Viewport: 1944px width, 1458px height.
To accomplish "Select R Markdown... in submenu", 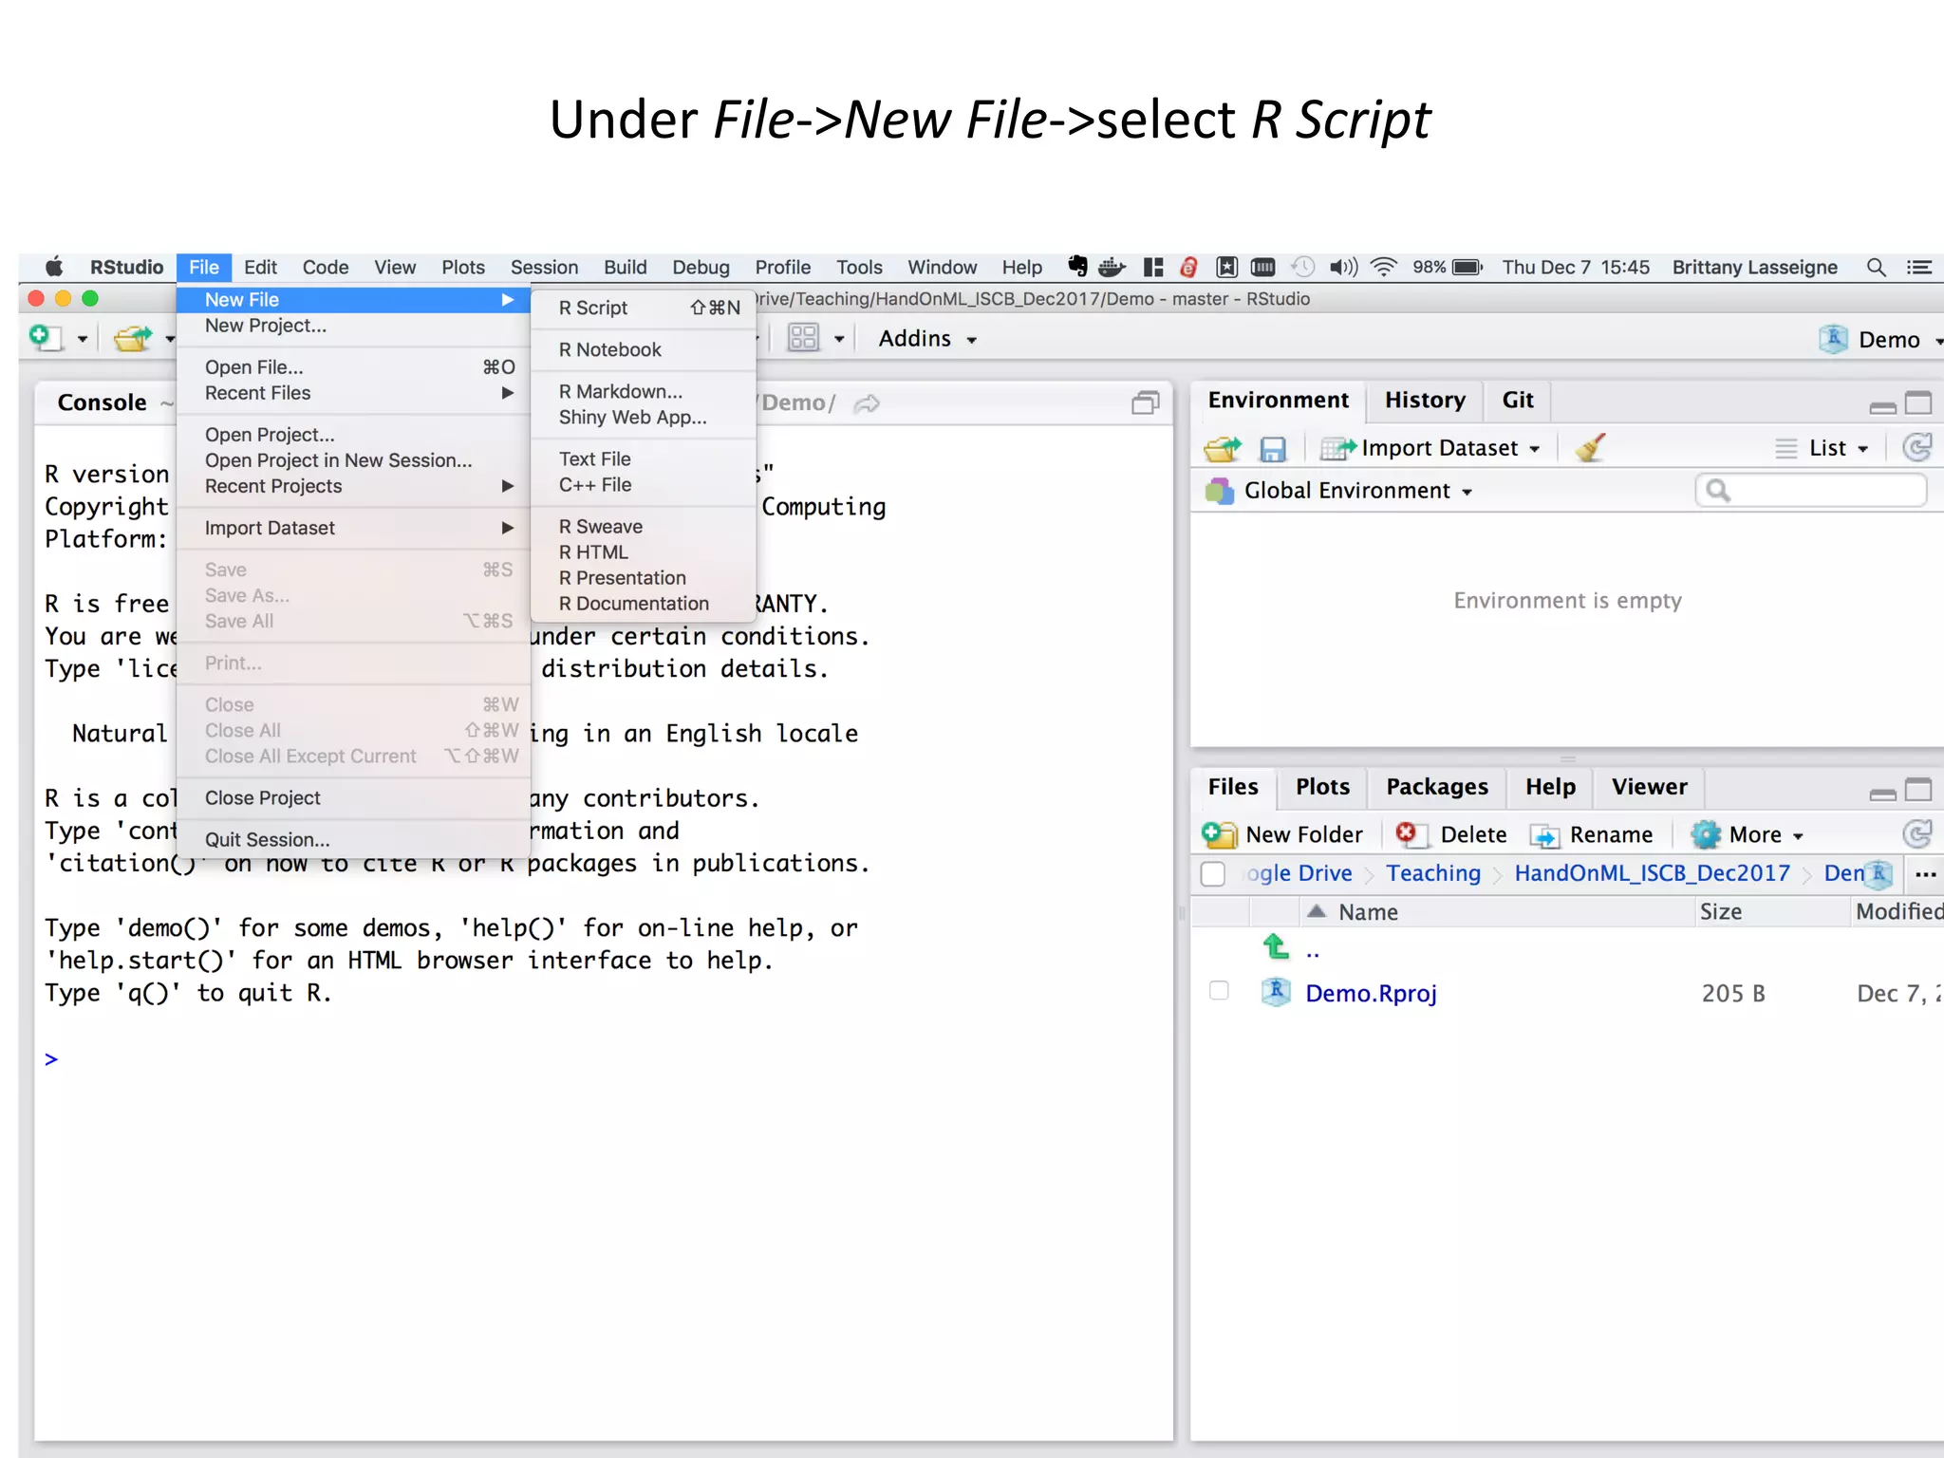I will tap(644, 391).
